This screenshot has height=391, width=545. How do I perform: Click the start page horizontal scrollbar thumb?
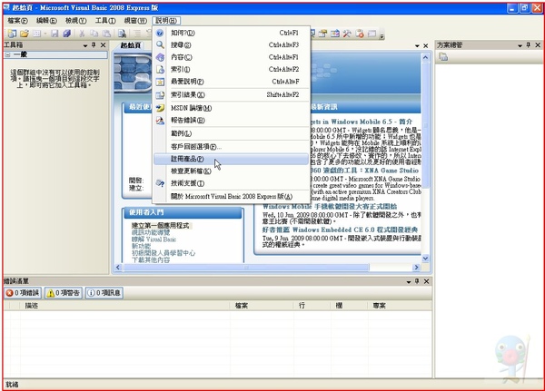click(x=246, y=268)
